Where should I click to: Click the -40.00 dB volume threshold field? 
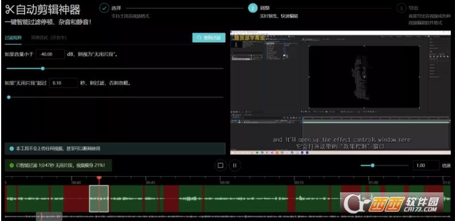[x=50, y=54]
